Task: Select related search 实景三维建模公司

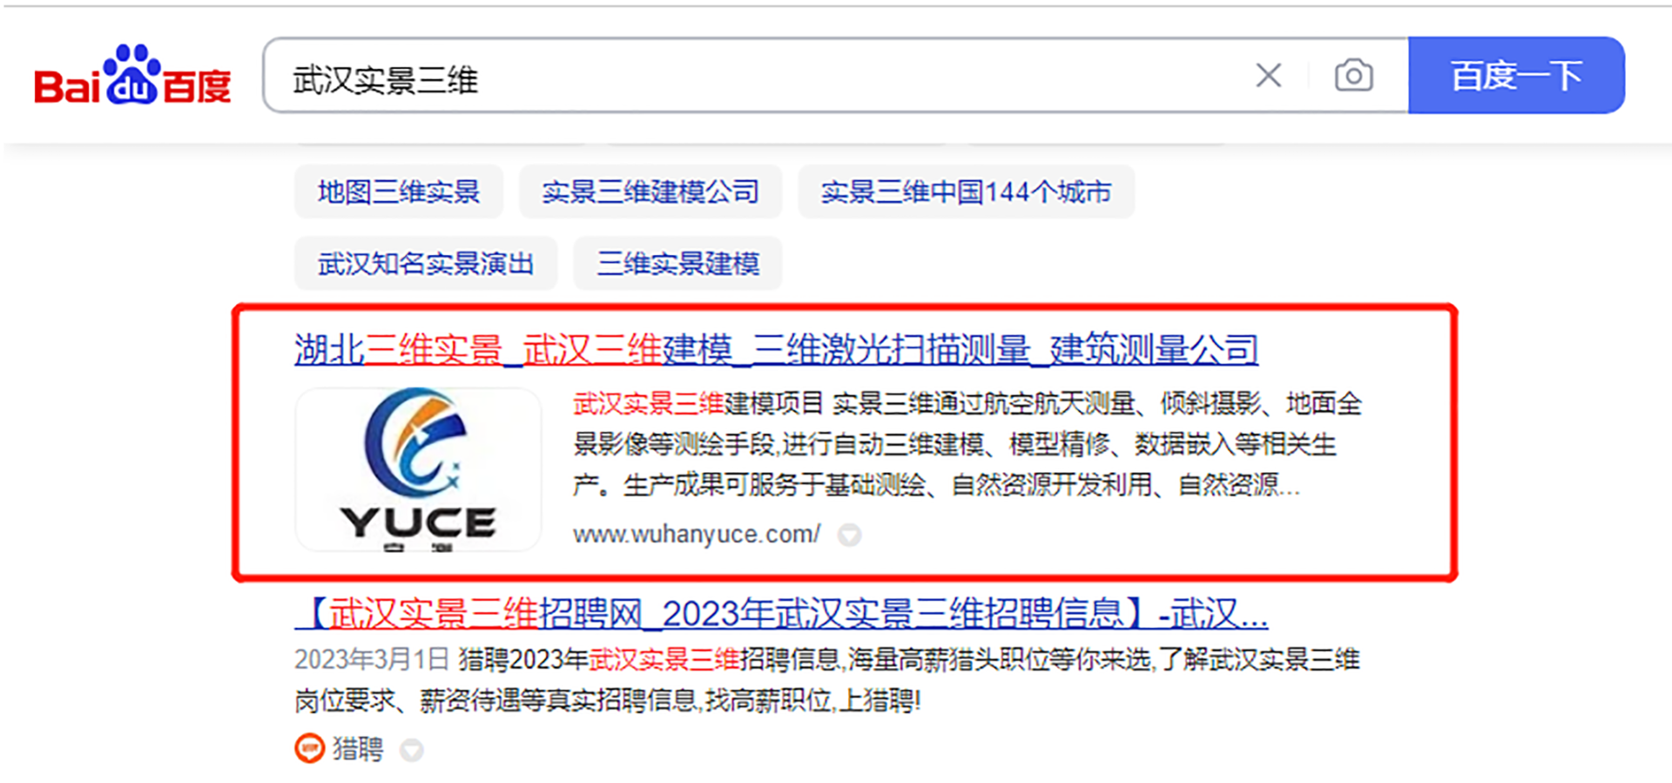Action: coord(651,192)
